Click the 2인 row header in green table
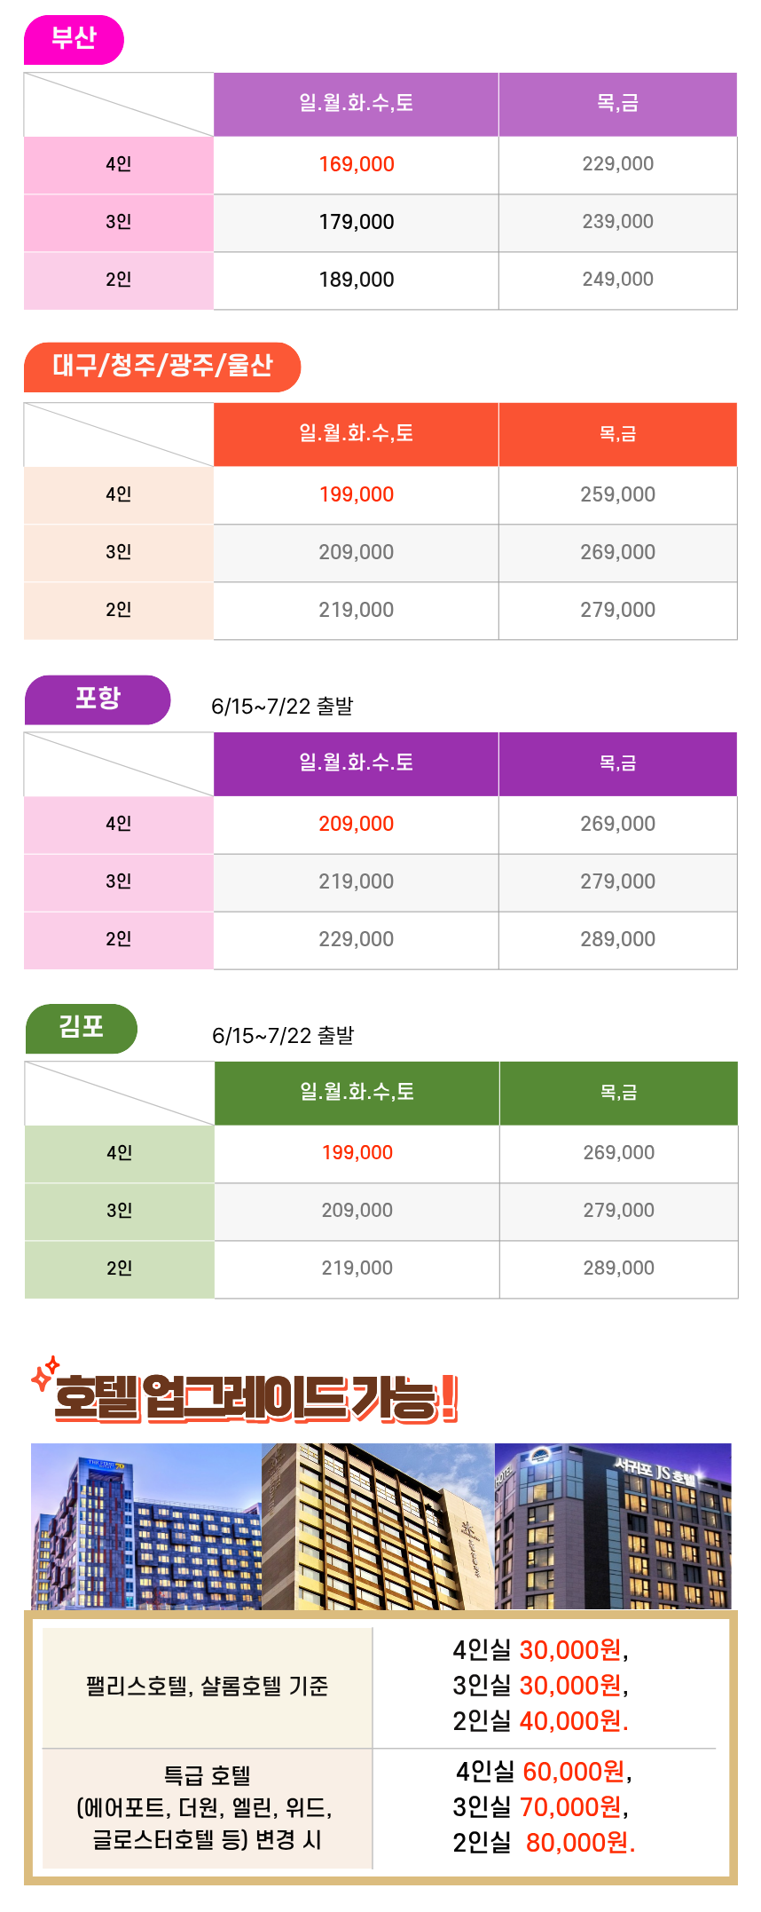Image resolution: width=761 pixels, height=1912 pixels. click(120, 1269)
